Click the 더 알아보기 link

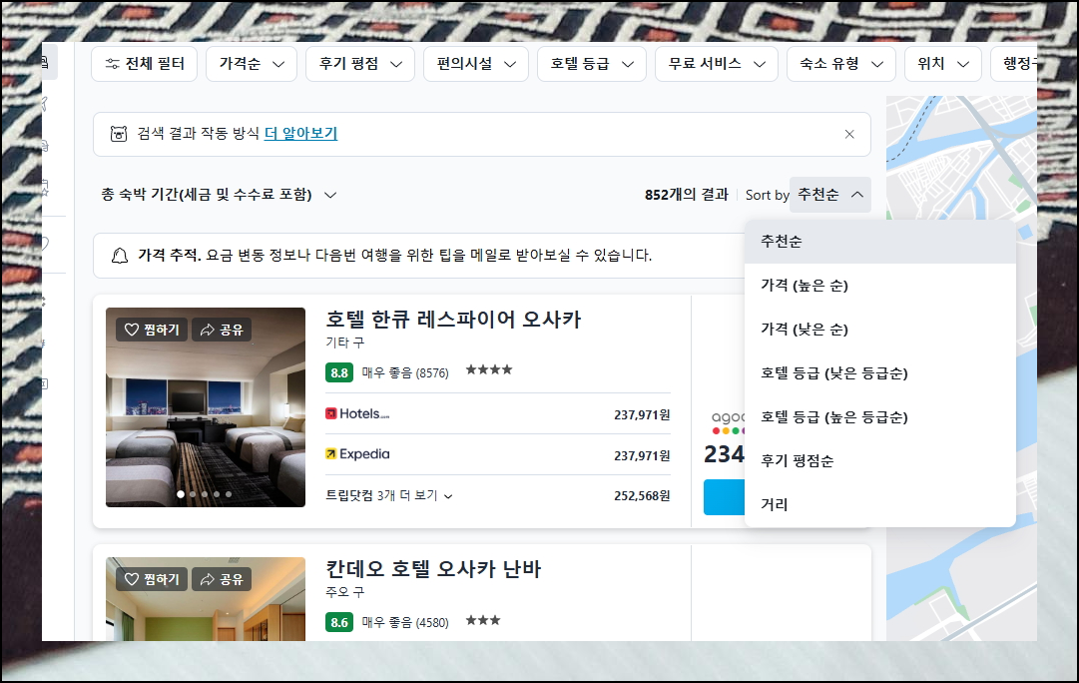pos(300,133)
